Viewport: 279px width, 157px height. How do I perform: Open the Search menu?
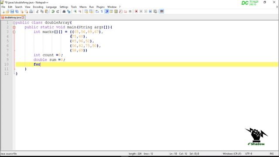[19, 7]
